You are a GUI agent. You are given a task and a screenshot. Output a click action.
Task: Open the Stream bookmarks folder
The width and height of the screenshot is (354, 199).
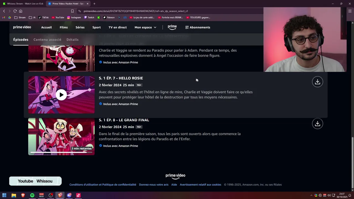(20, 17)
